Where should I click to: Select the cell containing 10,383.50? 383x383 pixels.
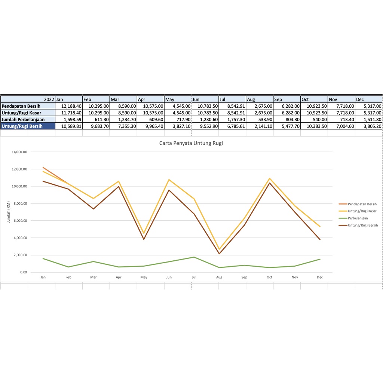[x=314, y=126]
